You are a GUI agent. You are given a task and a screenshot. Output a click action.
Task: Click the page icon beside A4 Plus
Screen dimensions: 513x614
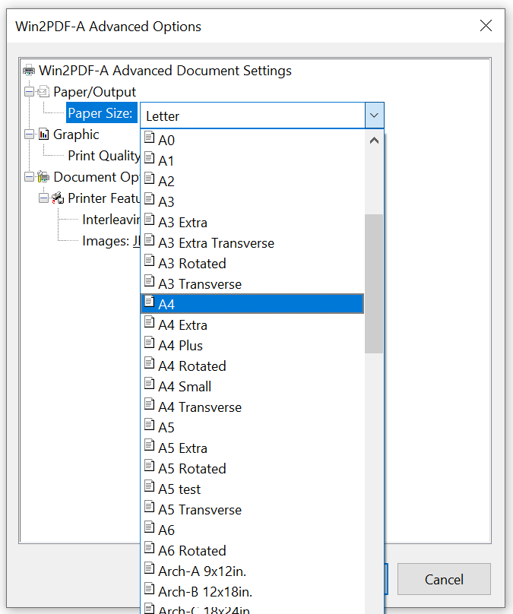click(149, 342)
